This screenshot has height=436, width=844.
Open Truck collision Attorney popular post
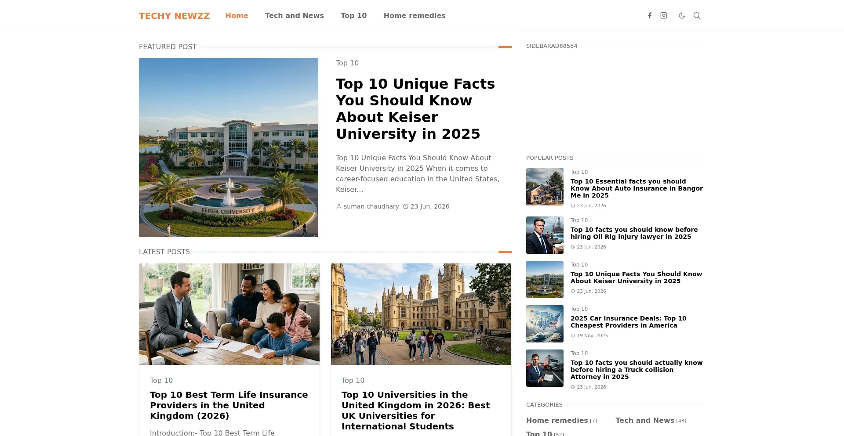tap(637, 370)
